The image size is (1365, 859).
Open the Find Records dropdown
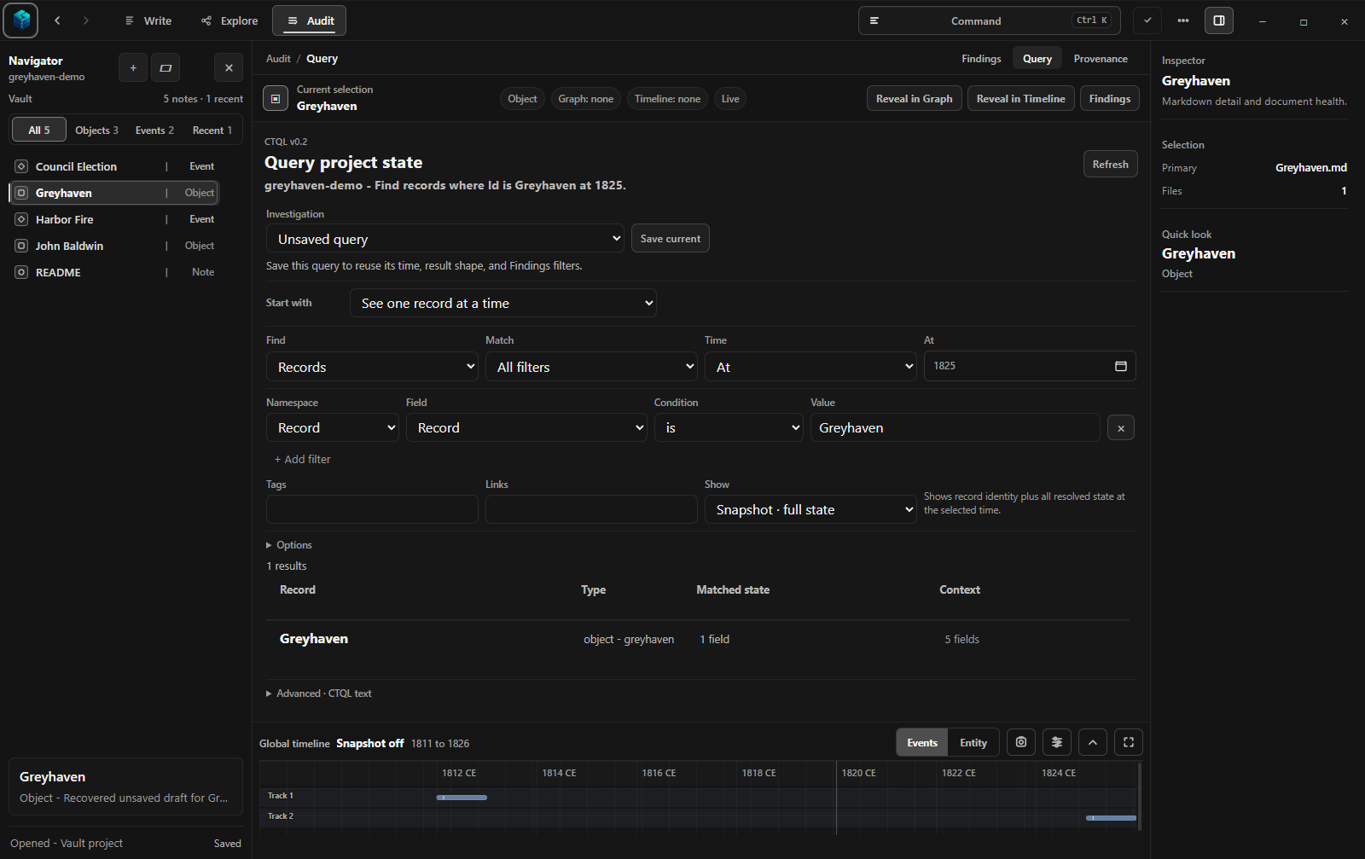[372, 367]
